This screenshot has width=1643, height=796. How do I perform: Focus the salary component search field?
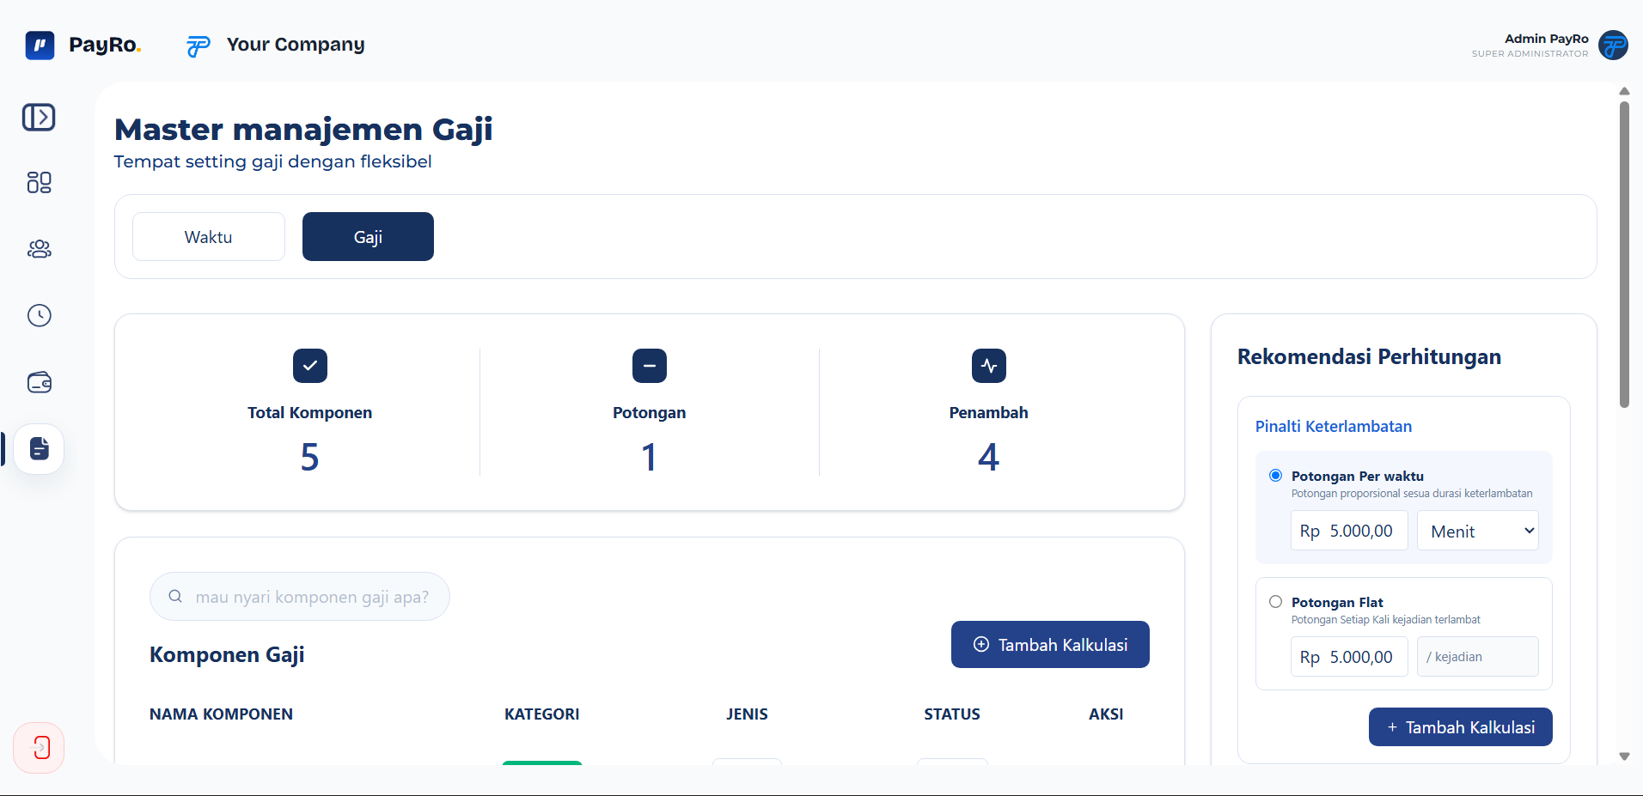coord(300,597)
